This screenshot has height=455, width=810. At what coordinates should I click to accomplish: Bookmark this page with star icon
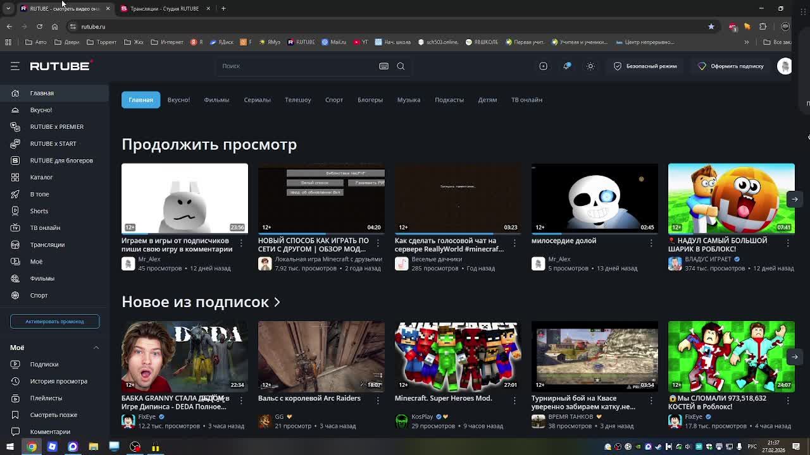click(711, 27)
